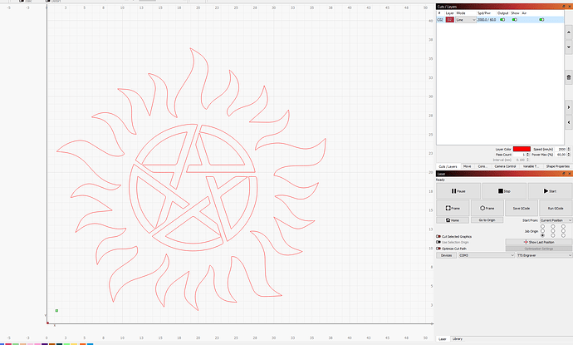Click the 2000.0 / 60.0 Spd/Pwr cell

click(487, 20)
